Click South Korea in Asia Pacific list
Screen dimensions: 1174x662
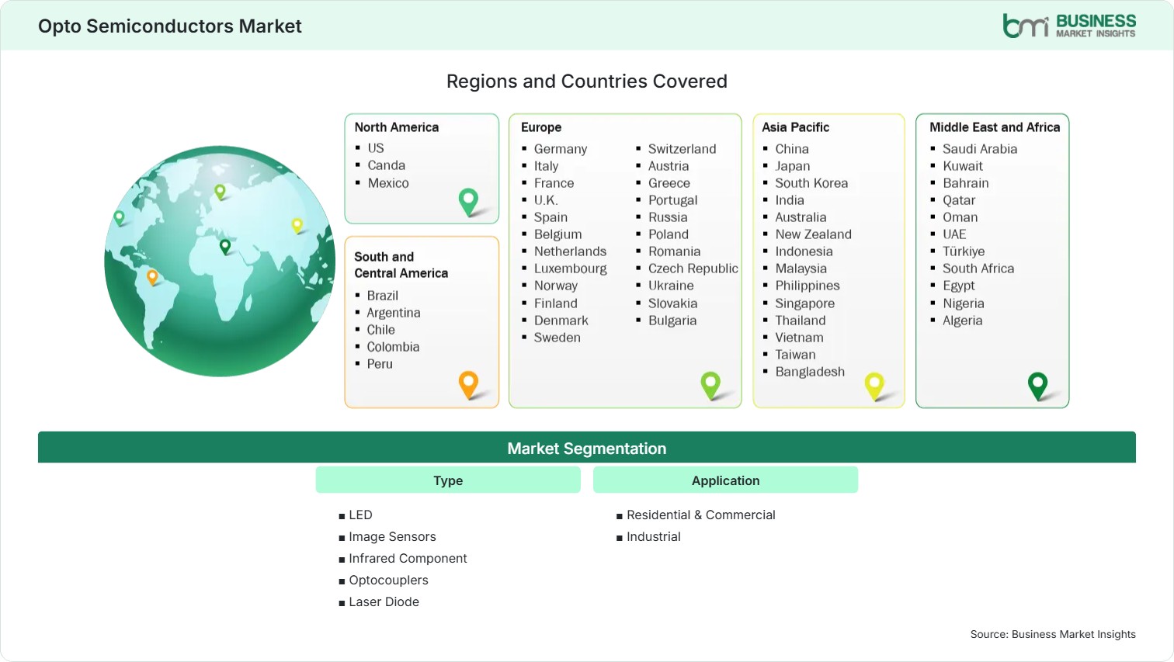[811, 183]
